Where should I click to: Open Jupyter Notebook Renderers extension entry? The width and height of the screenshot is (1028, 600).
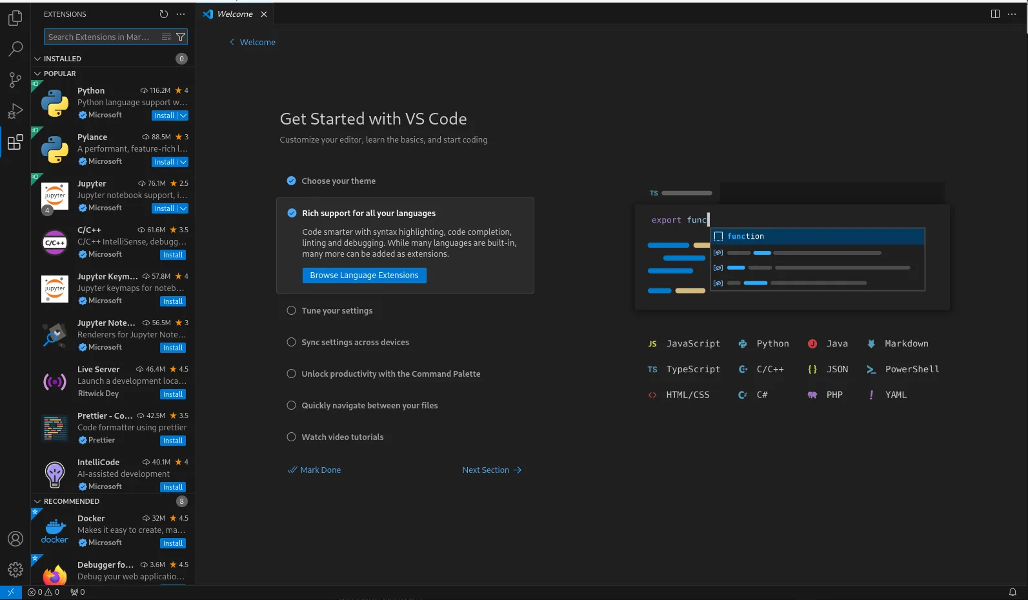pos(114,335)
